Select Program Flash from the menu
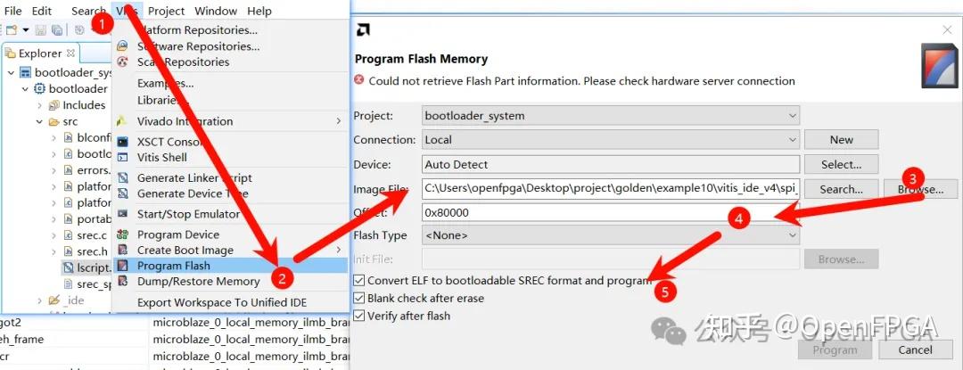The width and height of the screenshot is (963, 370). coord(173,266)
